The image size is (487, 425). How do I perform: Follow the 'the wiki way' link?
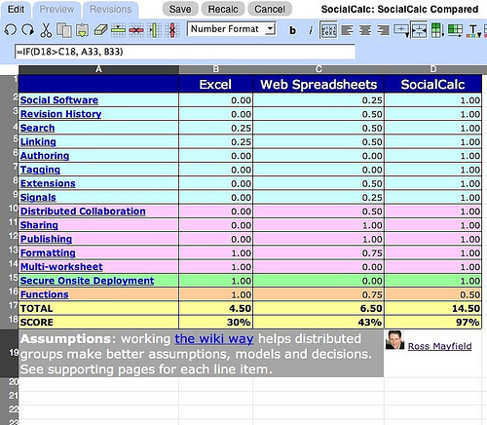pos(214,339)
